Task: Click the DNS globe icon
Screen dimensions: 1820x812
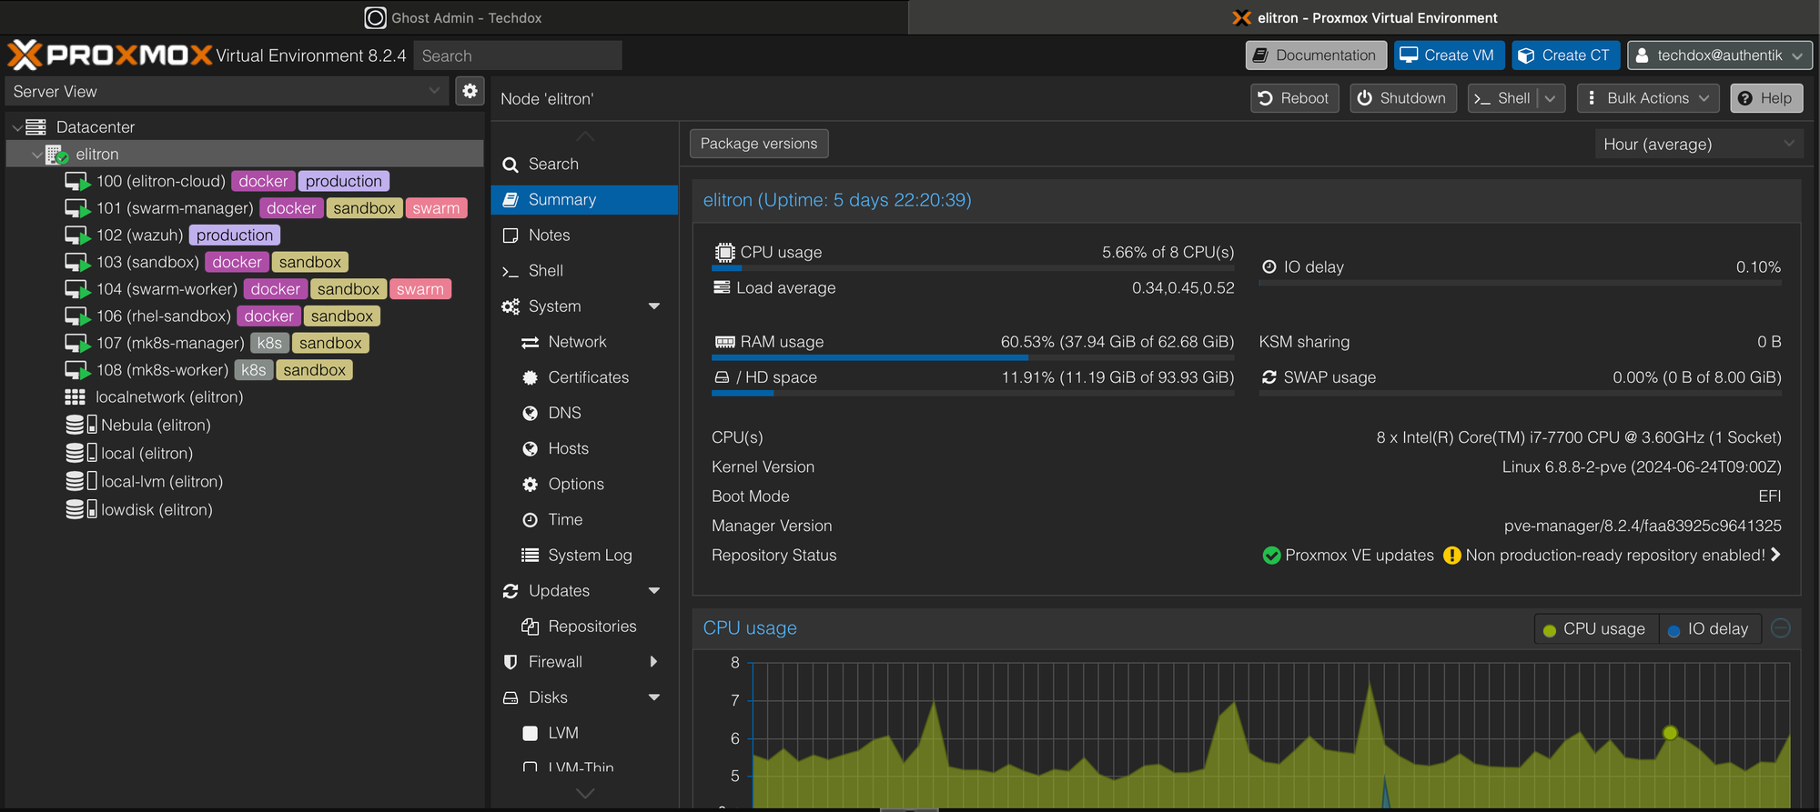Action: (x=530, y=413)
